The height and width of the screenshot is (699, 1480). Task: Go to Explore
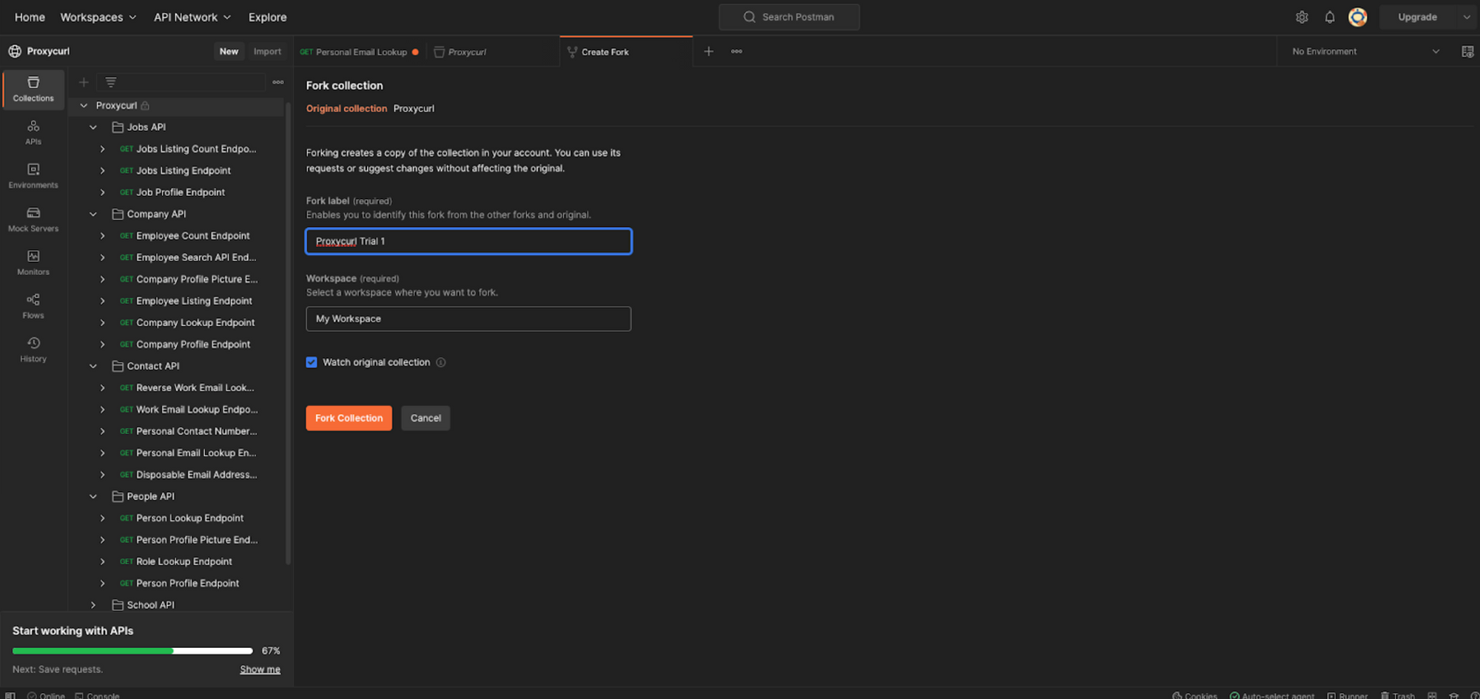pos(267,17)
